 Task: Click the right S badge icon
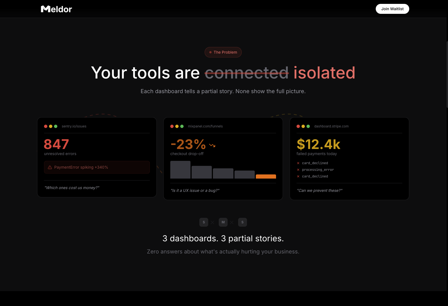243,222
